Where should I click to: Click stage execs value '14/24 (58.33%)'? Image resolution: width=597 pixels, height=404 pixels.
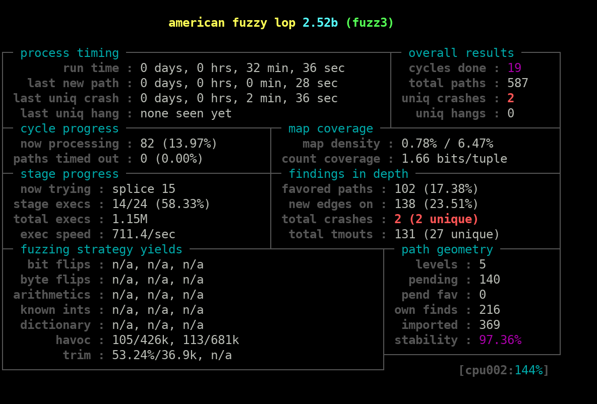point(161,205)
